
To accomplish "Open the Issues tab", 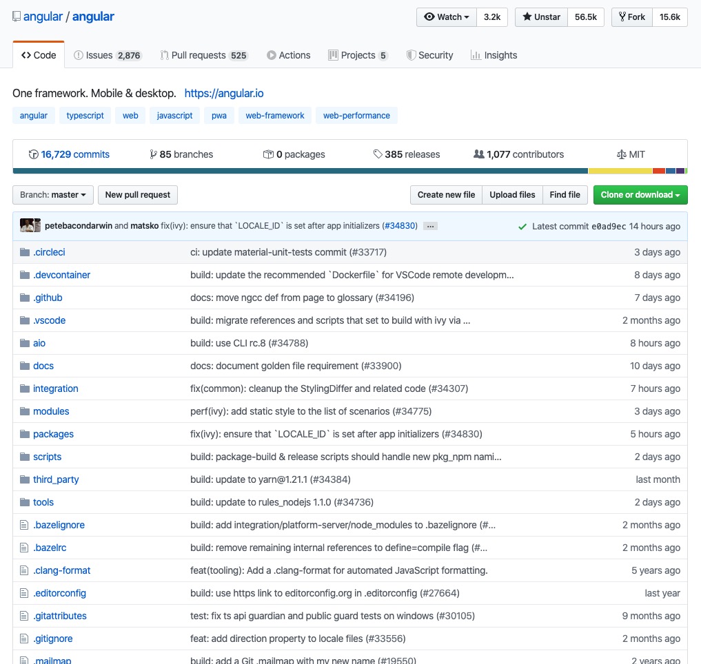I will coord(108,55).
